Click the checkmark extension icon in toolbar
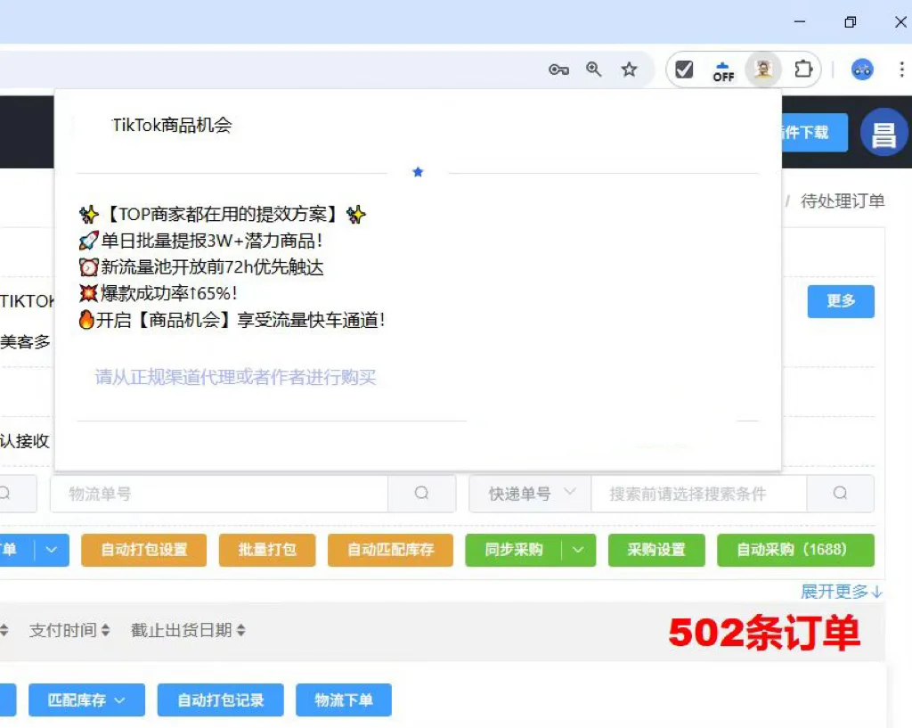Viewport: 912px width, 728px height. (684, 67)
